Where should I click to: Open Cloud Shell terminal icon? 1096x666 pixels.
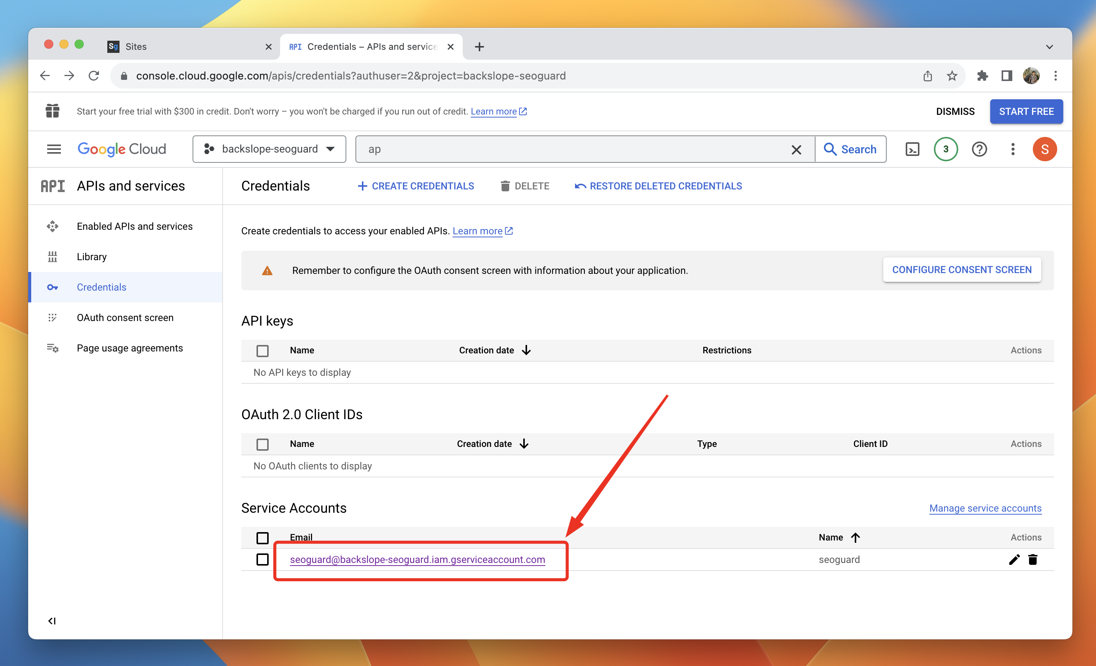click(x=912, y=149)
